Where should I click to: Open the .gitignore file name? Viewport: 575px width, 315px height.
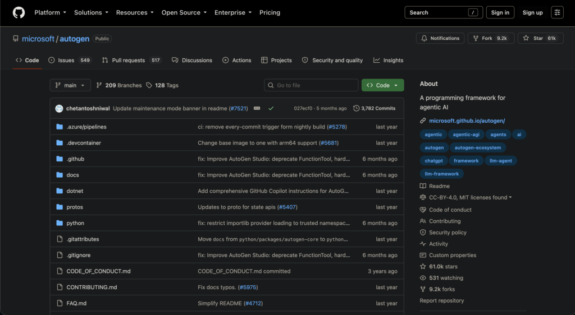pos(79,255)
